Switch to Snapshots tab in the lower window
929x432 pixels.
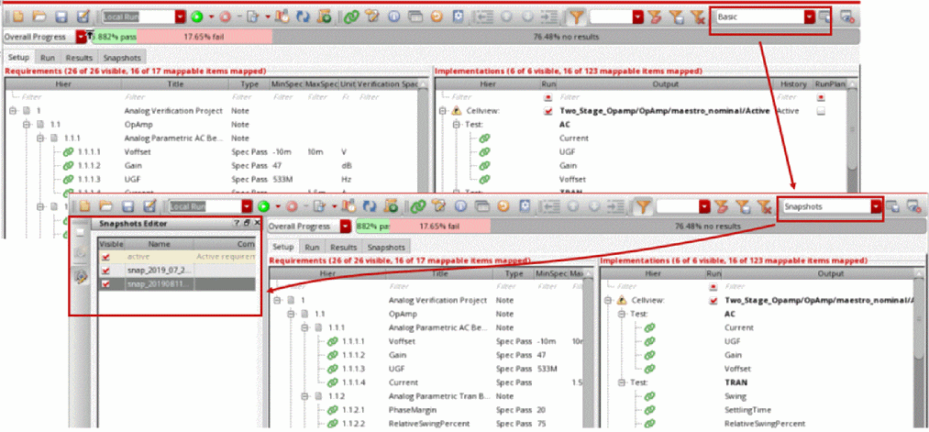pyautogui.click(x=386, y=247)
